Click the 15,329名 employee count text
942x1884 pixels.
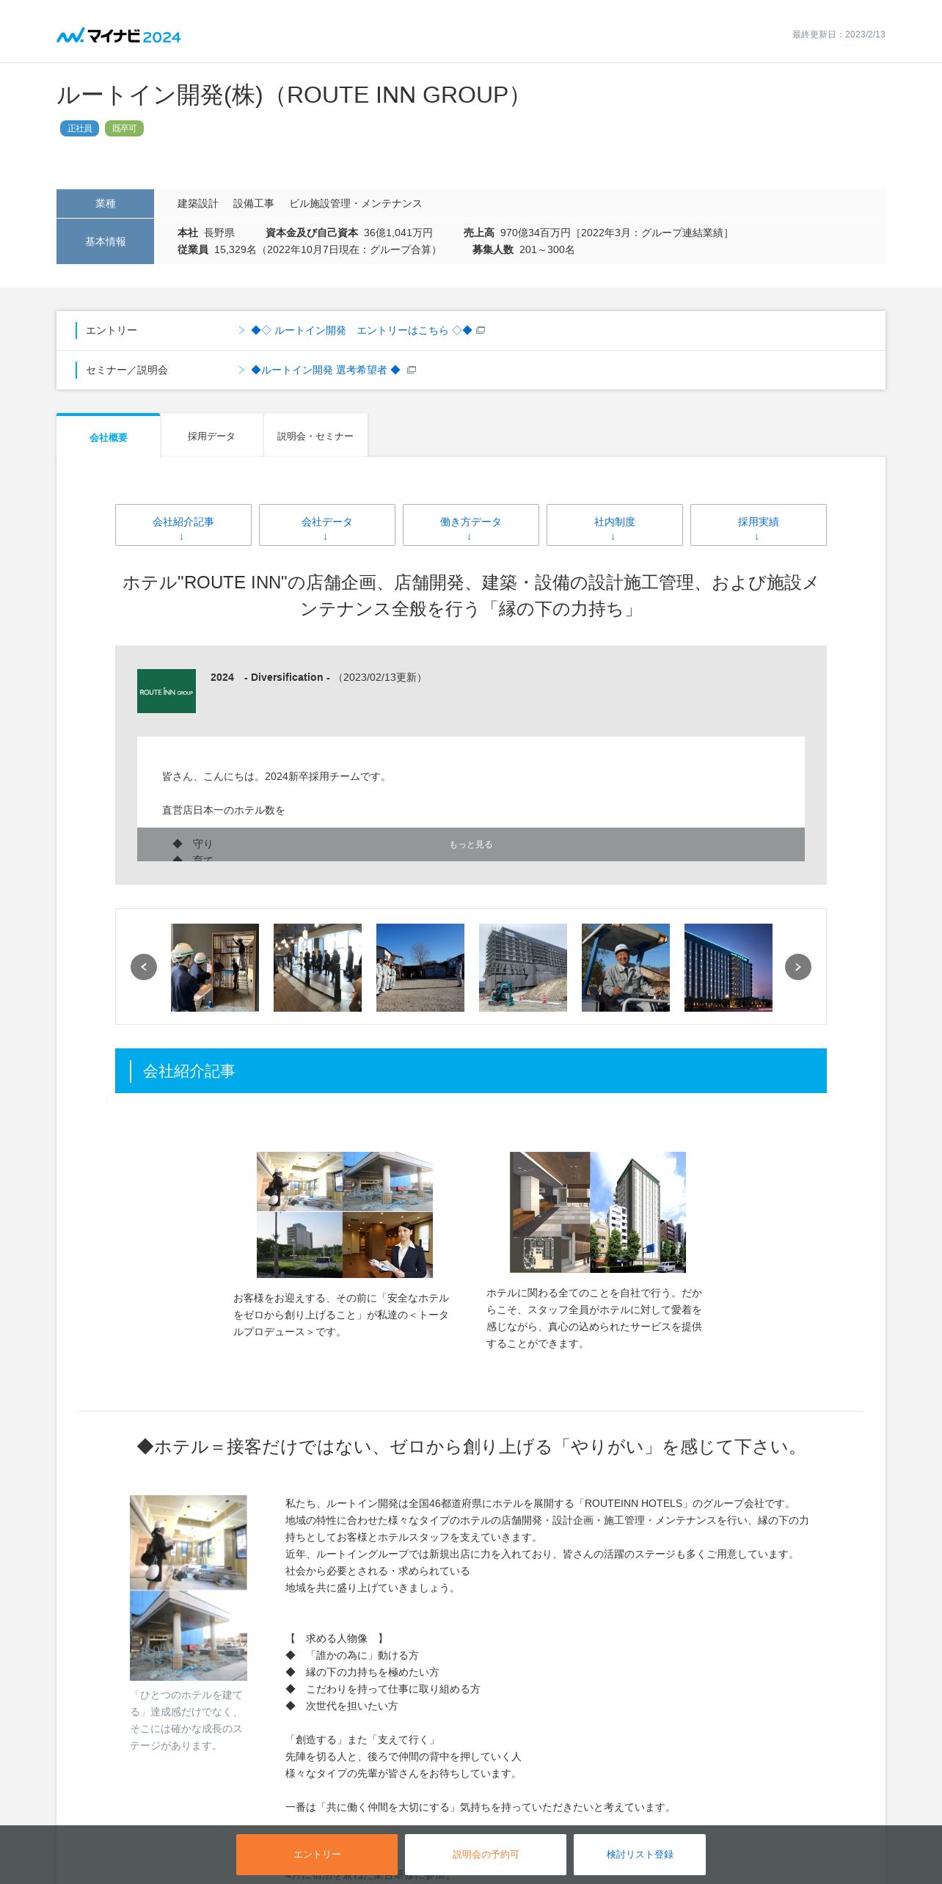click(327, 249)
